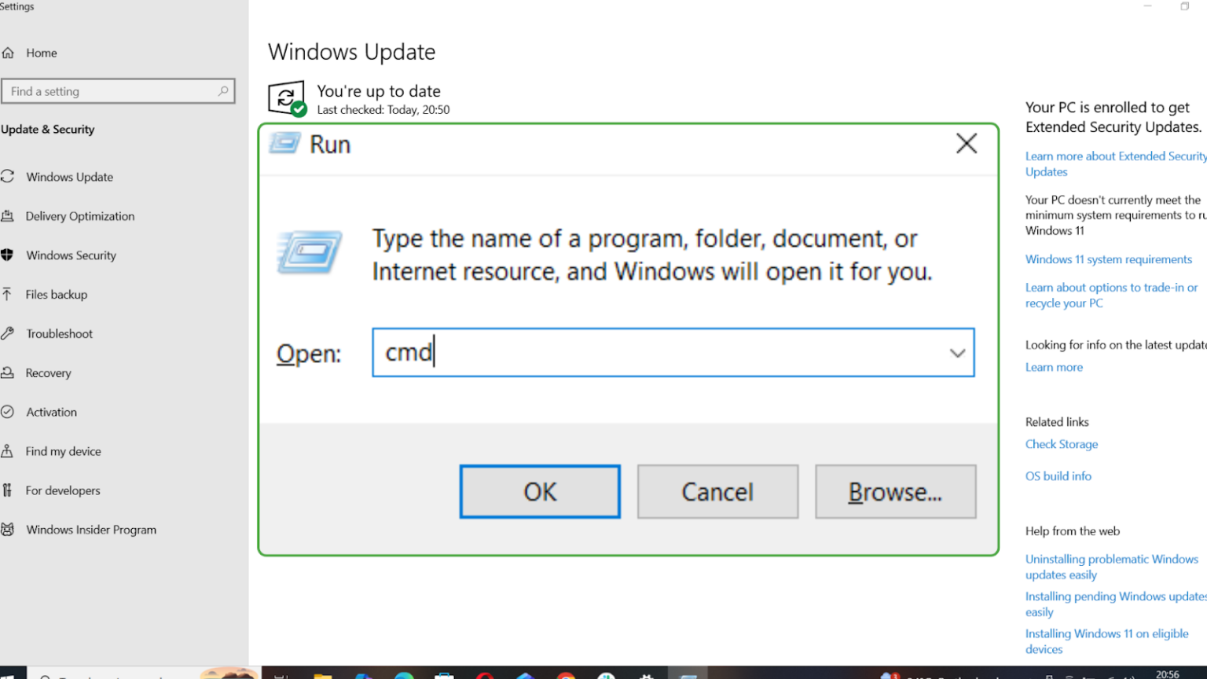This screenshot has height=679, width=1207.
Task: Click the Troubleshoot wrench icon
Action: pyautogui.click(x=7, y=333)
